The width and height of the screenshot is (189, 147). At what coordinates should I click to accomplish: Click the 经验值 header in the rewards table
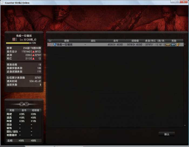pyautogui.click(x=35, y=110)
